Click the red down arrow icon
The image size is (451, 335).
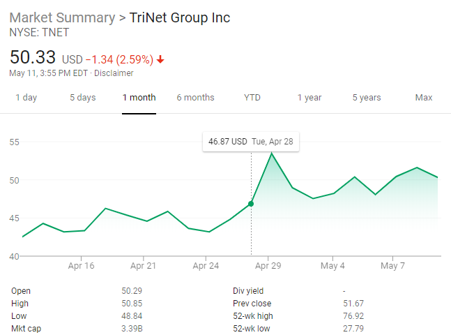[x=160, y=59]
